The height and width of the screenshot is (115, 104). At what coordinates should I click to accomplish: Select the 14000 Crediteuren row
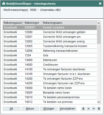(x=50, y=65)
